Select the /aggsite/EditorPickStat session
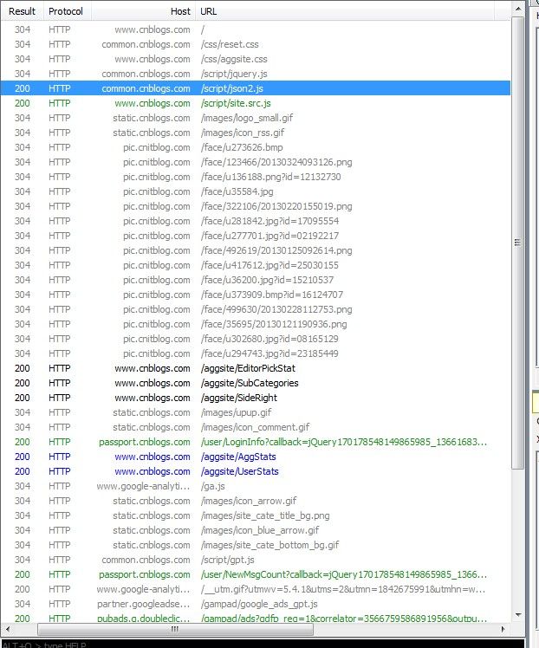539x648 pixels. pyautogui.click(x=256, y=368)
